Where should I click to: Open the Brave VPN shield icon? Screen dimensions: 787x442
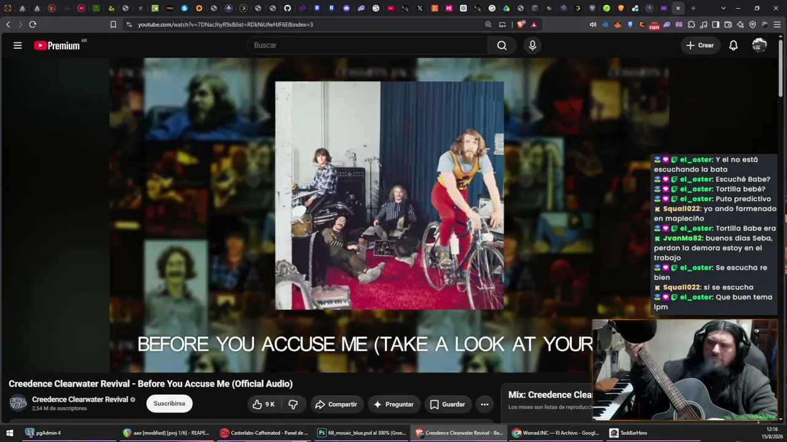point(753,25)
